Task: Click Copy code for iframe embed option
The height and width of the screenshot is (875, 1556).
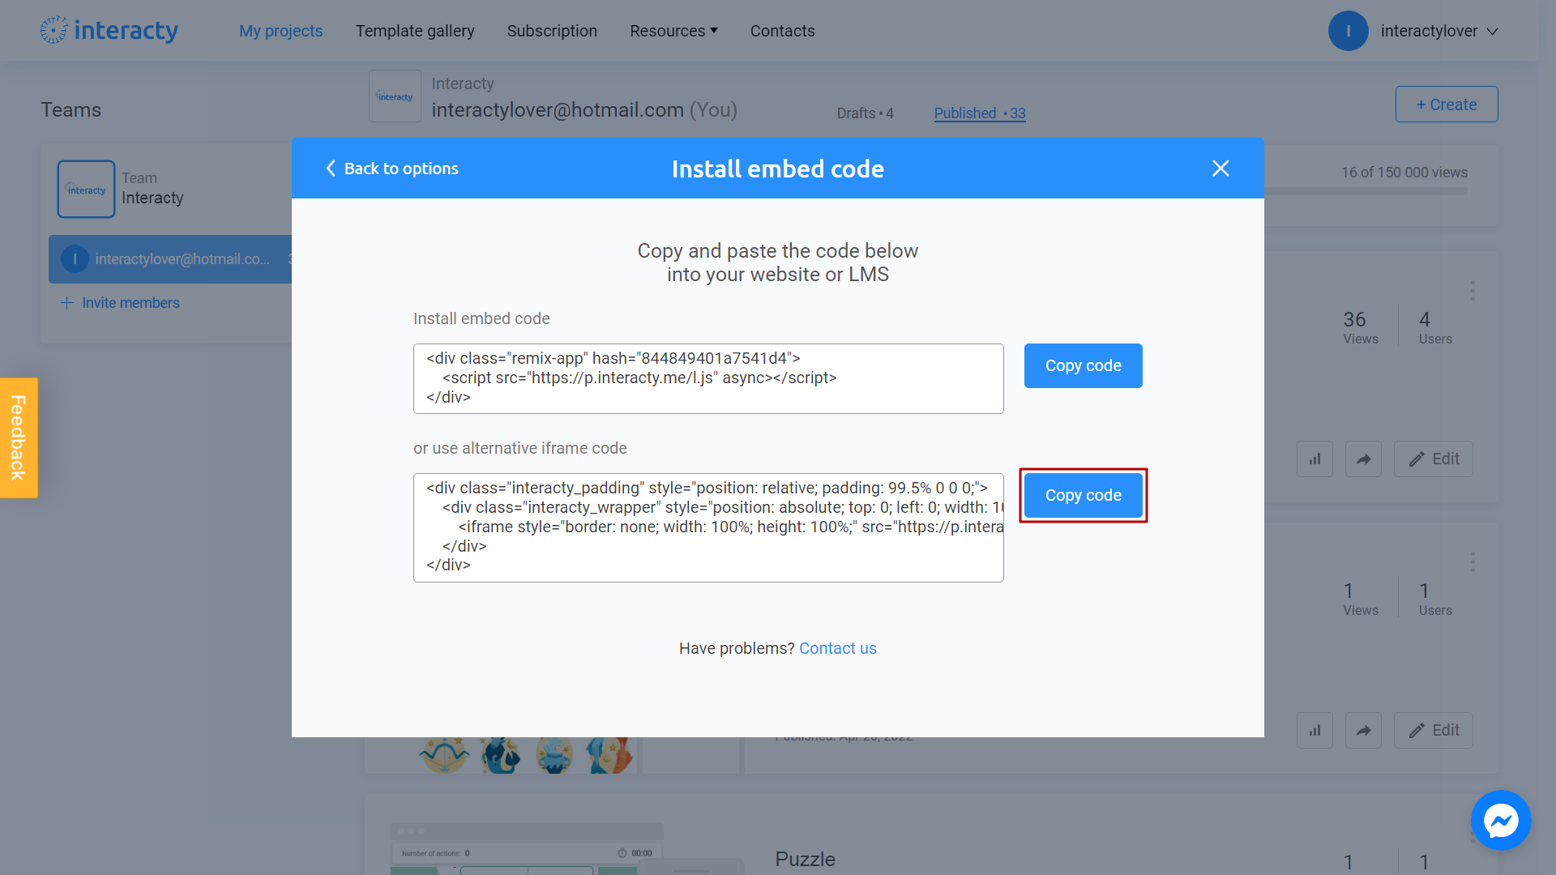Action: click(1084, 495)
